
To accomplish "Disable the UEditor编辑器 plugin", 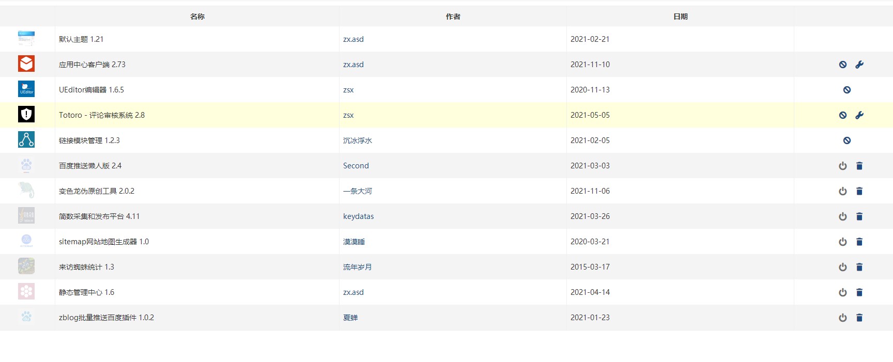I will tap(846, 90).
